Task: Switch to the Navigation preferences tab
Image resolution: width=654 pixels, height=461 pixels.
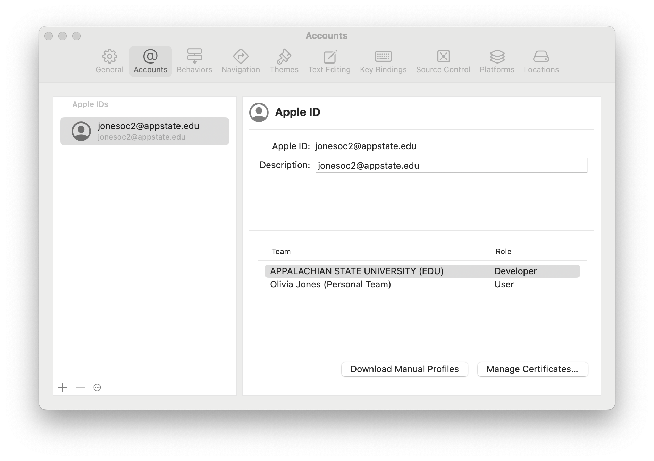Action: [x=241, y=61]
